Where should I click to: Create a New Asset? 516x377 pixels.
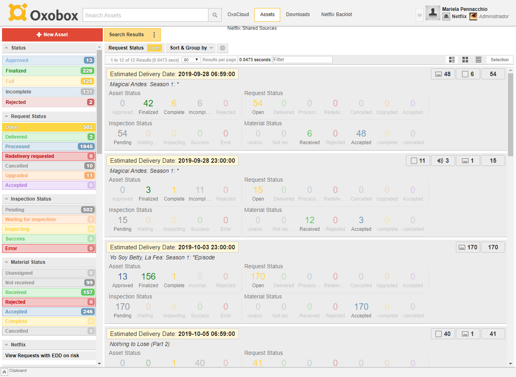(x=52, y=35)
